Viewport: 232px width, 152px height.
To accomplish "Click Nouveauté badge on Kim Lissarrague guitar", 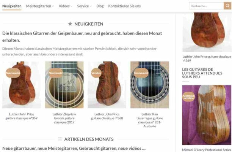I will [141, 73].
